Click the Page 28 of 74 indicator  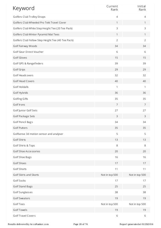point(80,224)
